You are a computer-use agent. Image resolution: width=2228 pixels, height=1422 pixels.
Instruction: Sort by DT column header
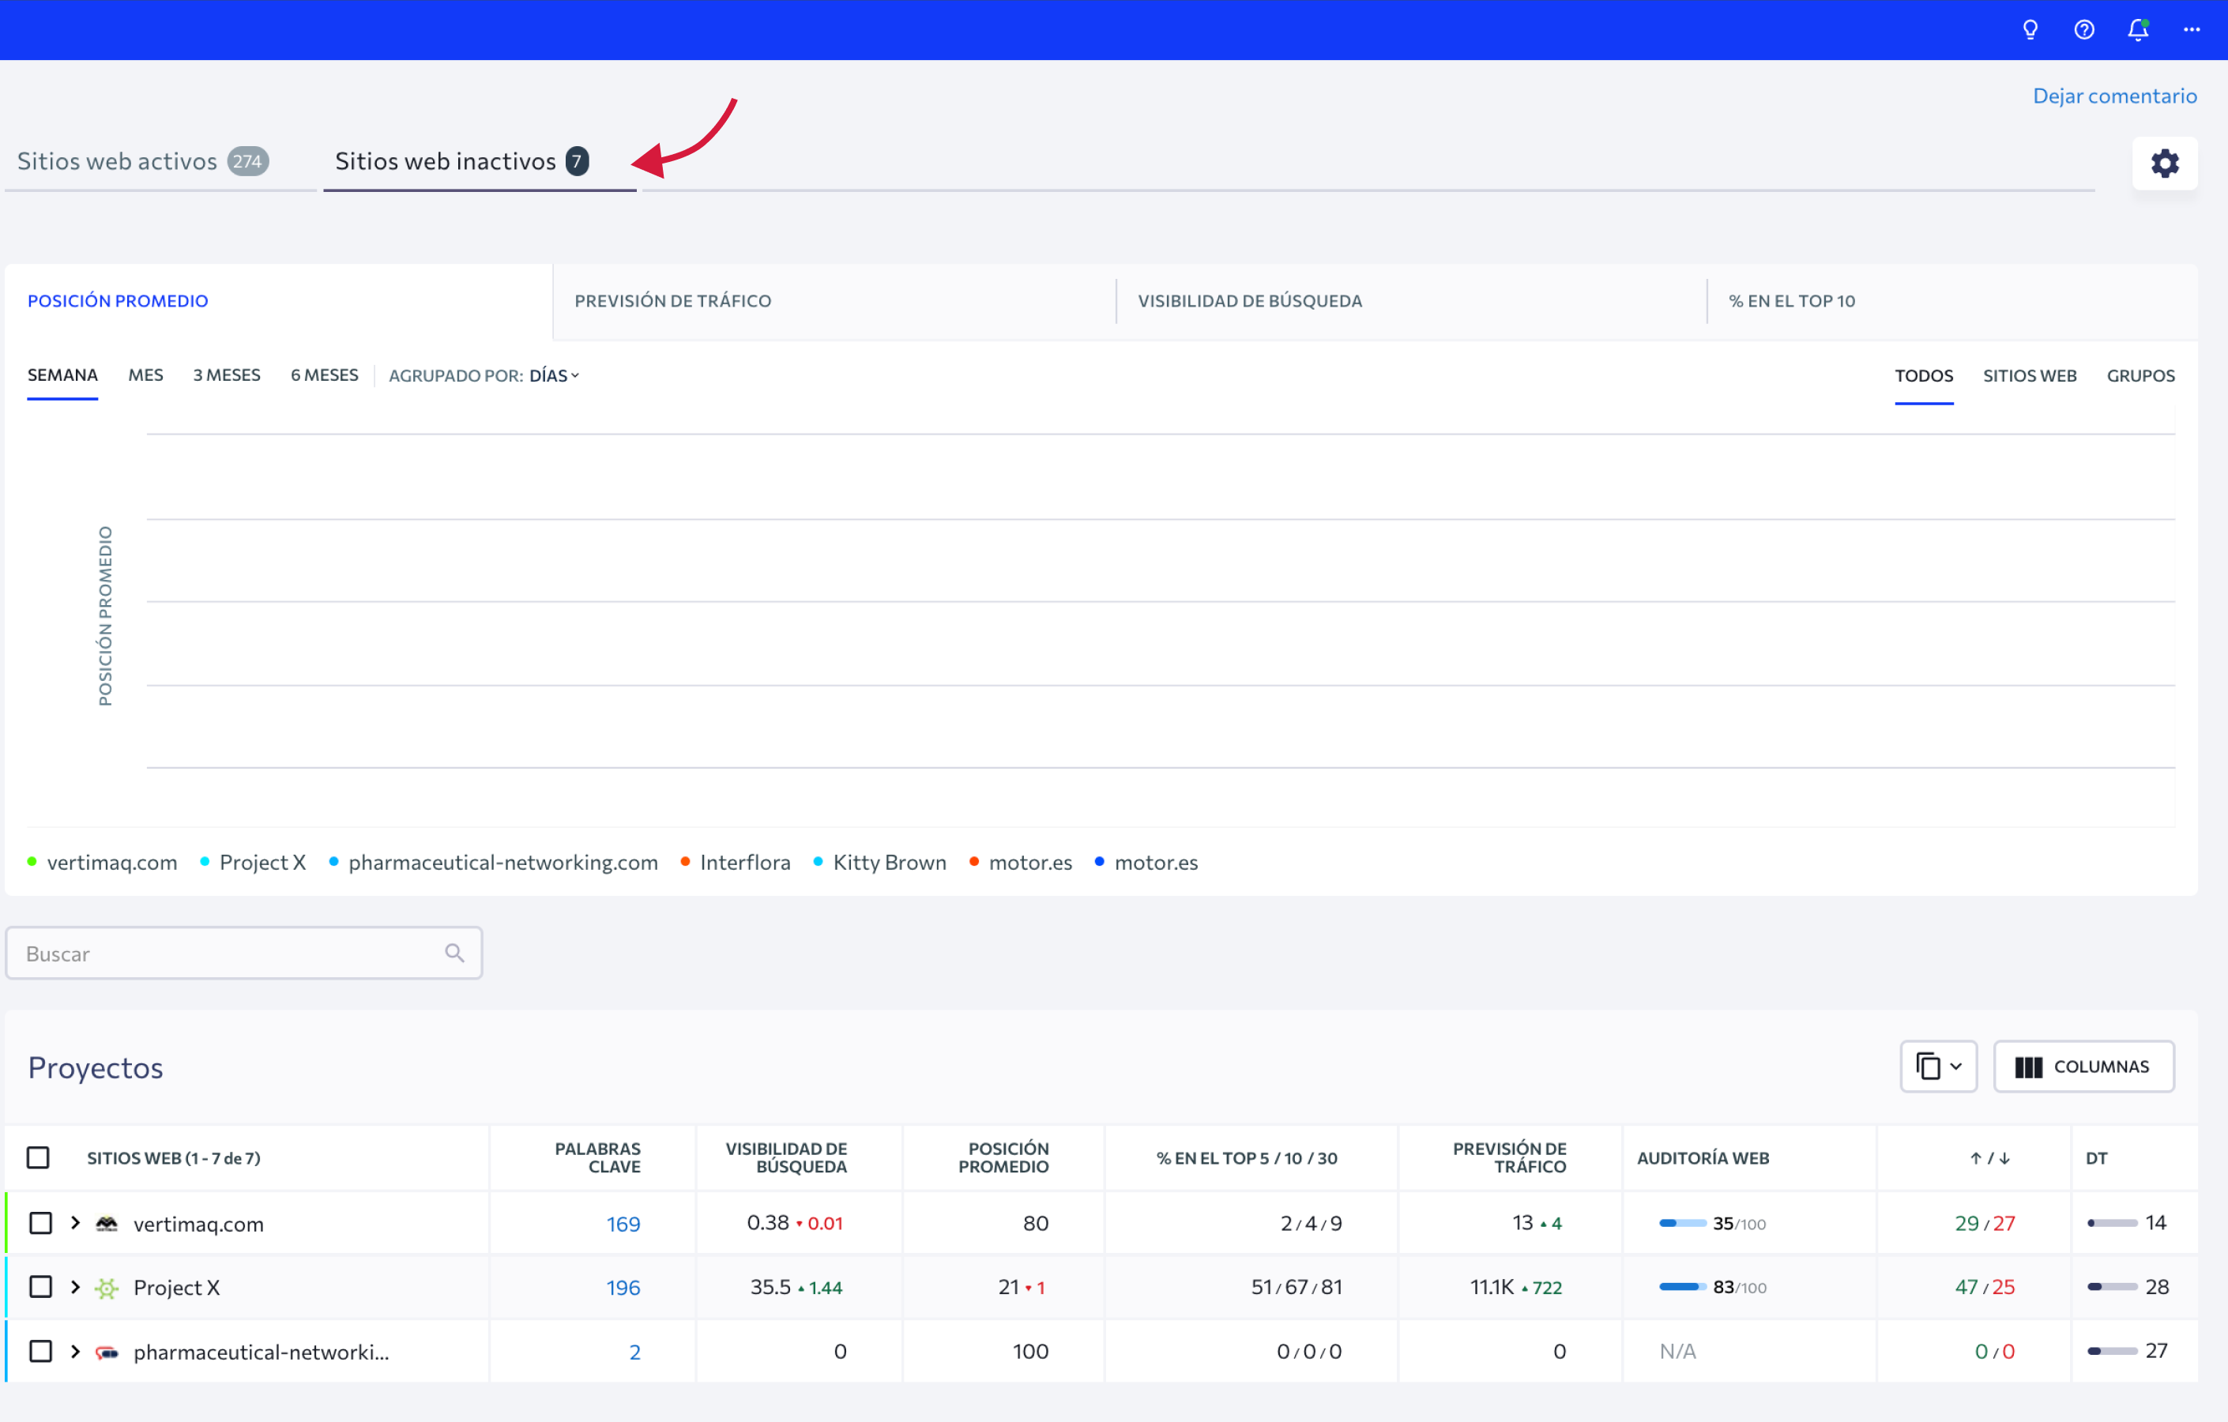2096,1157
